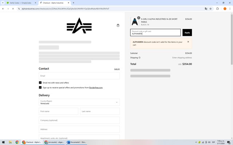Open the Chrome three-dot menu
Viewport: 233px width, 145px height.
230,9
